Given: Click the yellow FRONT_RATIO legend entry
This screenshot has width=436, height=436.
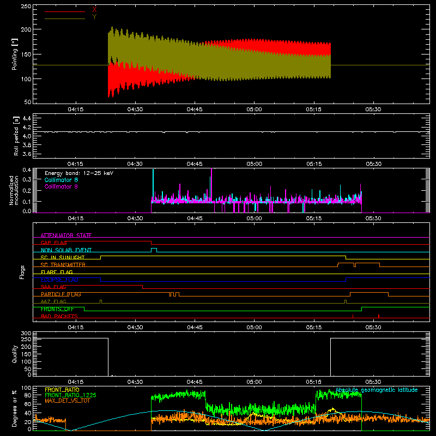Looking at the screenshot, I should (62, 390).
